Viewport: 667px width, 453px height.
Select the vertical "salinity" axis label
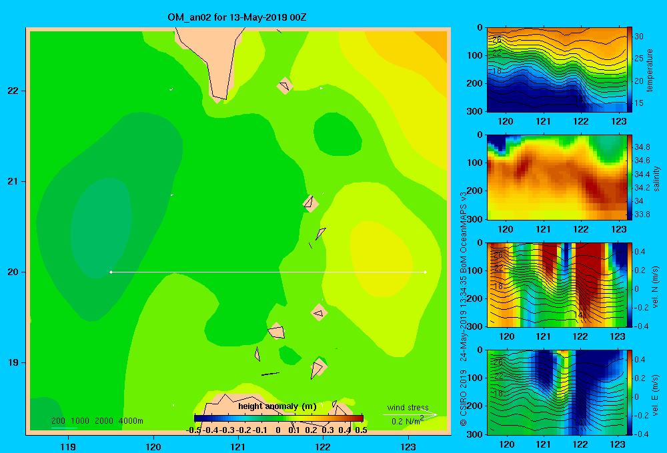(656, 179)
